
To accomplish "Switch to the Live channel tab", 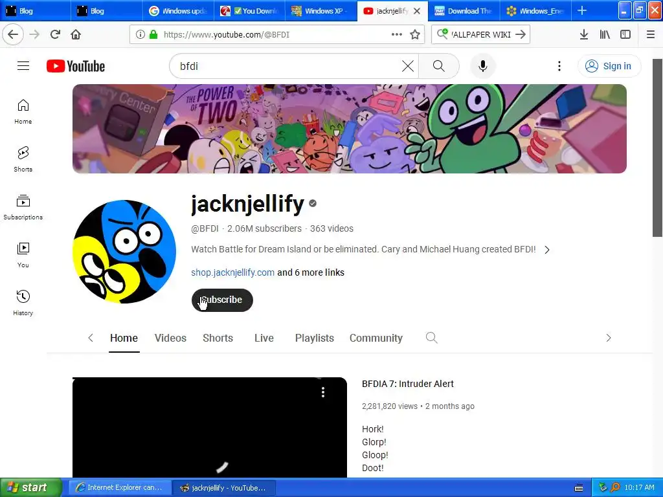I will (264, 338).
